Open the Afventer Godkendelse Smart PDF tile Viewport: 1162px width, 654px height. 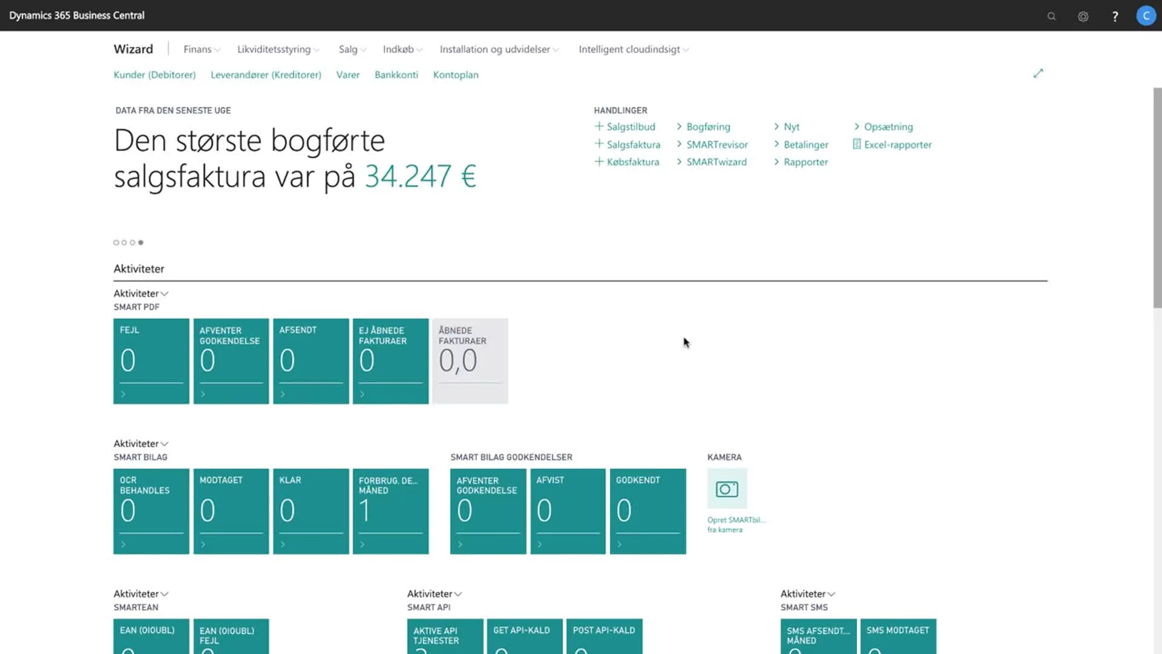click(x=231, y=361)
